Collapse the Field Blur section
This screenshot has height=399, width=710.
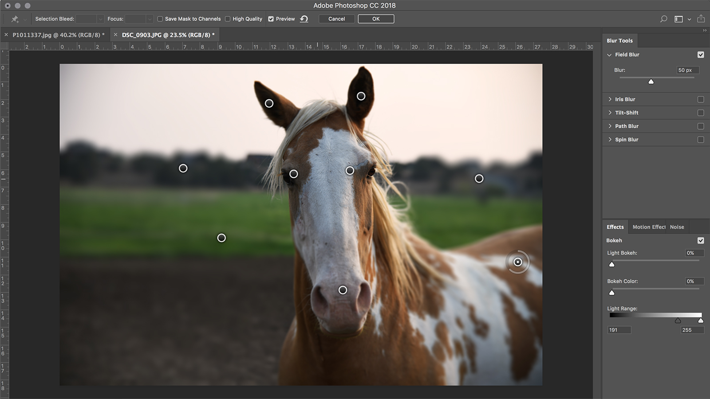point(610,55)
